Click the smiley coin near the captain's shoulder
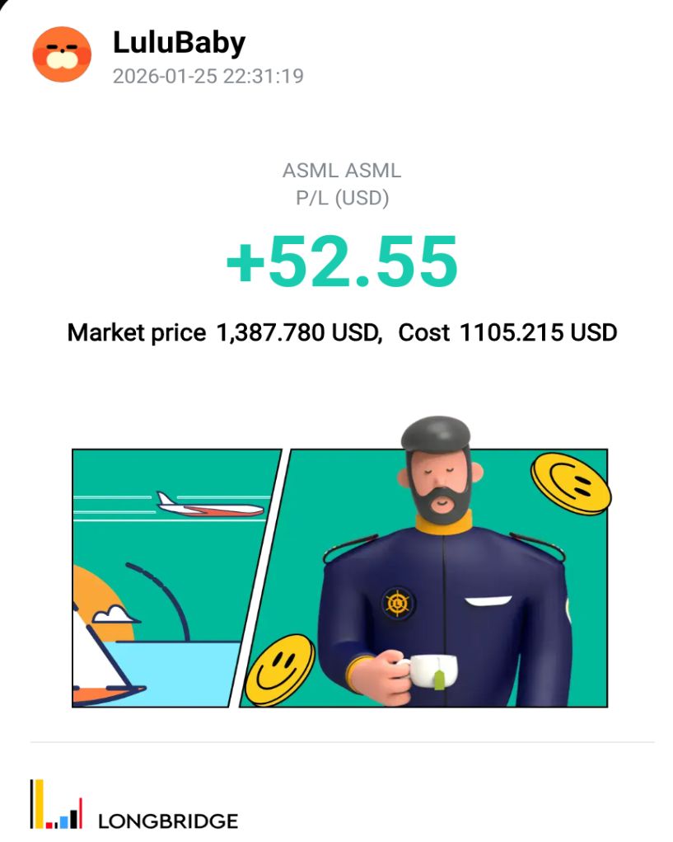This screenshot has width=673, height=842. pyautogui.click(x=570, y=483)
